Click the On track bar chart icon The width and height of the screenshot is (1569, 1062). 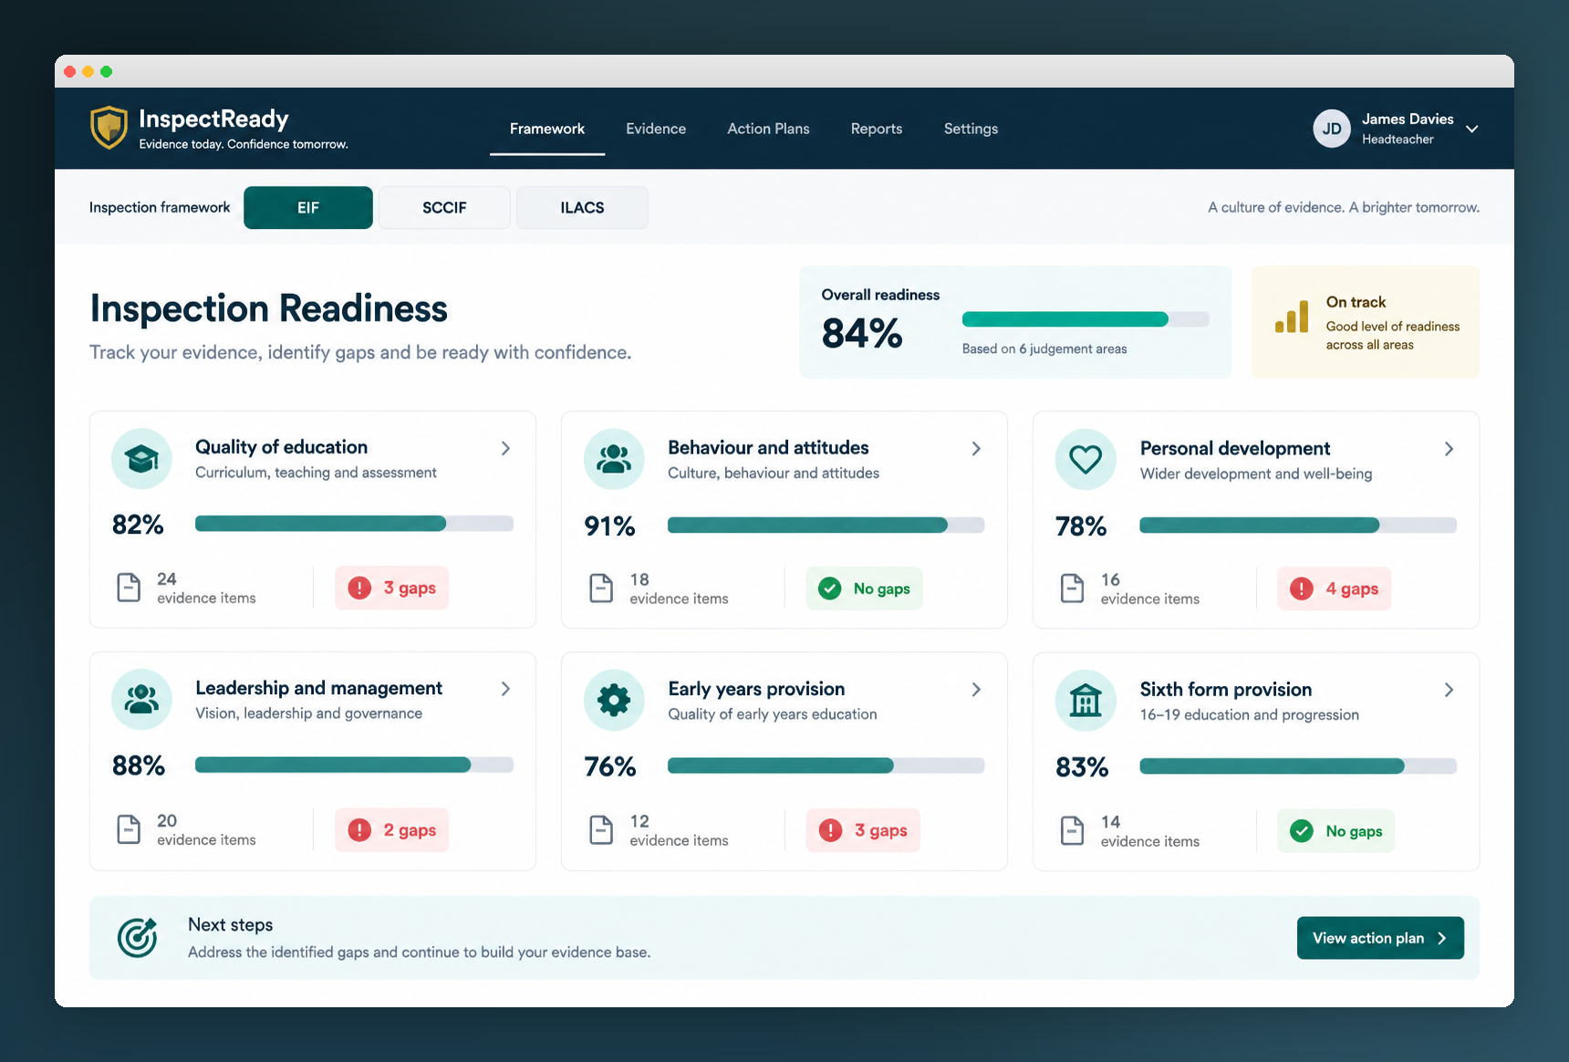[x=1292, y=317]
